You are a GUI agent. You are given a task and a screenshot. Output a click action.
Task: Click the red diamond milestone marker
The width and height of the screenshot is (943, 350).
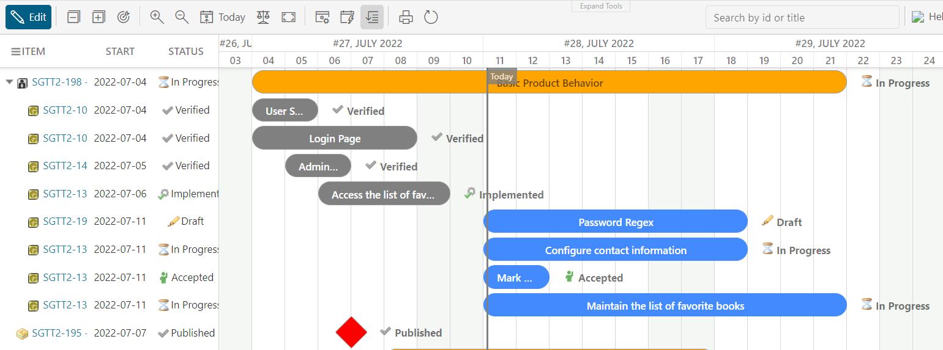(x=351, y=333)
